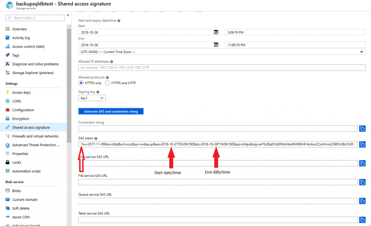
Task: Show info tooltip for Allowed protocols
Action: click(x=107, y=77)
